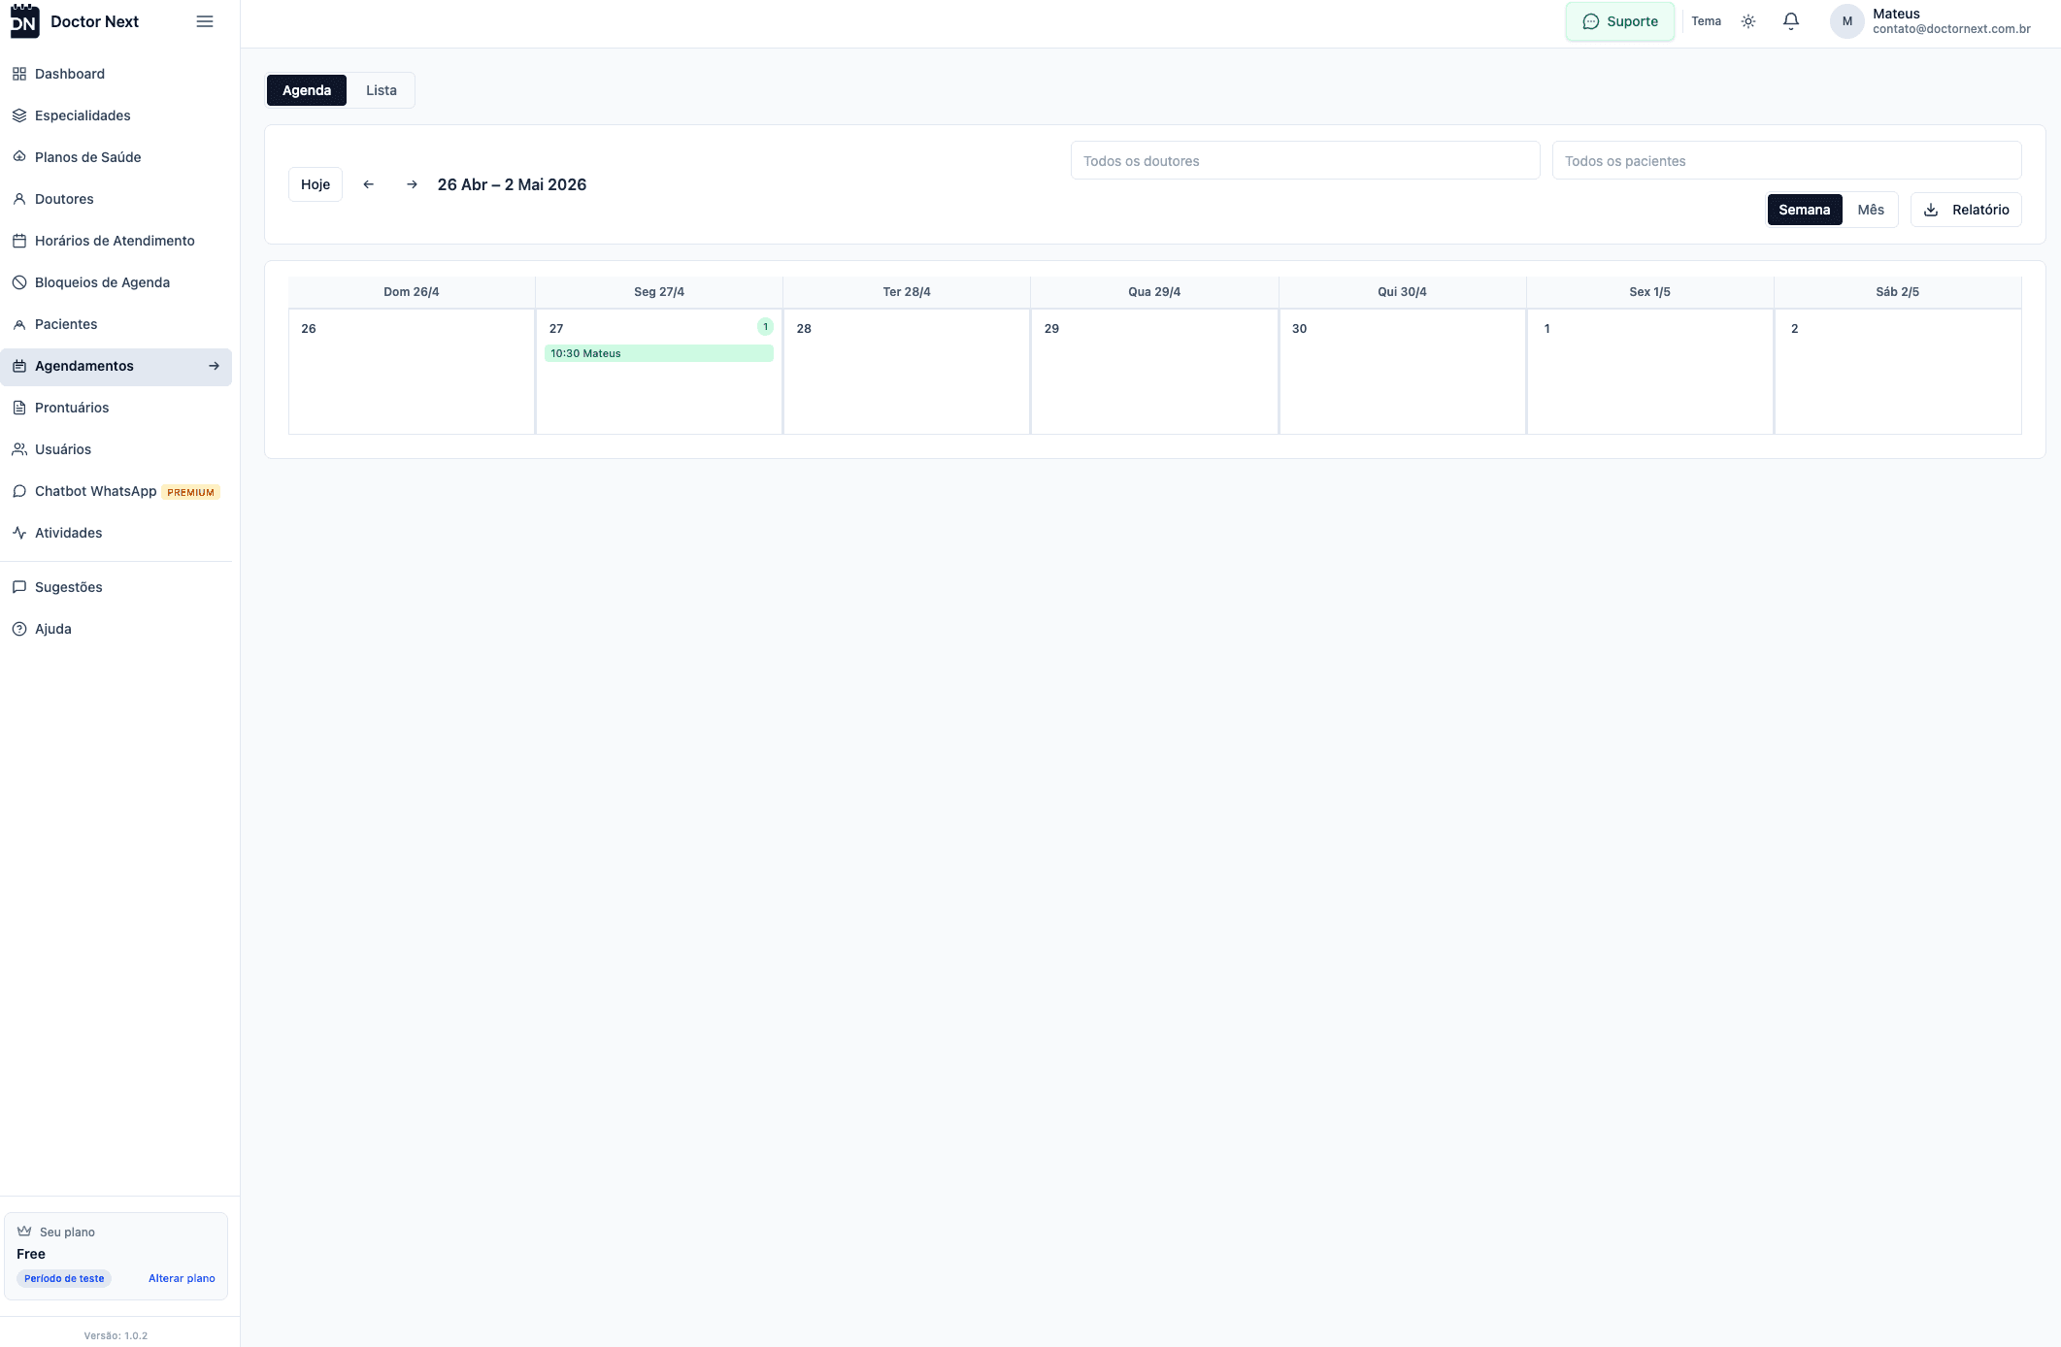Select Semana view toggle

point(1804,210)
